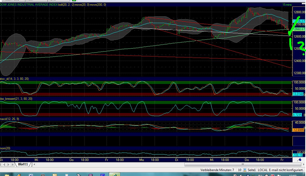Screen dimensions: 306x176
Task: Click the volume icon in the system tray
Action: [241, 174]
